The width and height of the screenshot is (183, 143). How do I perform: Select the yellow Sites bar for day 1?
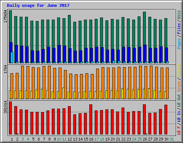click(x=10, y=95)
